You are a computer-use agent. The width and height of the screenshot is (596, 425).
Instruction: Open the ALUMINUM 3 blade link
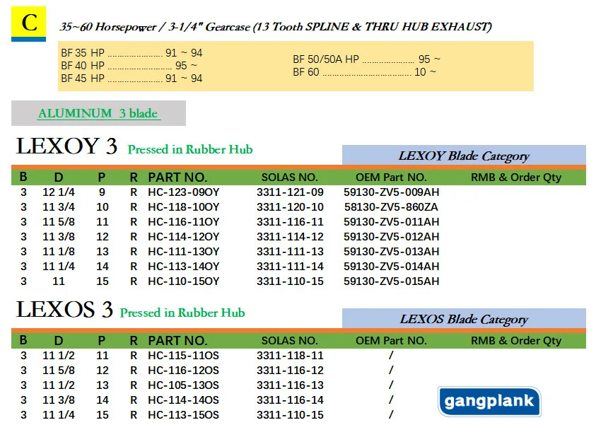pos(99,113)
